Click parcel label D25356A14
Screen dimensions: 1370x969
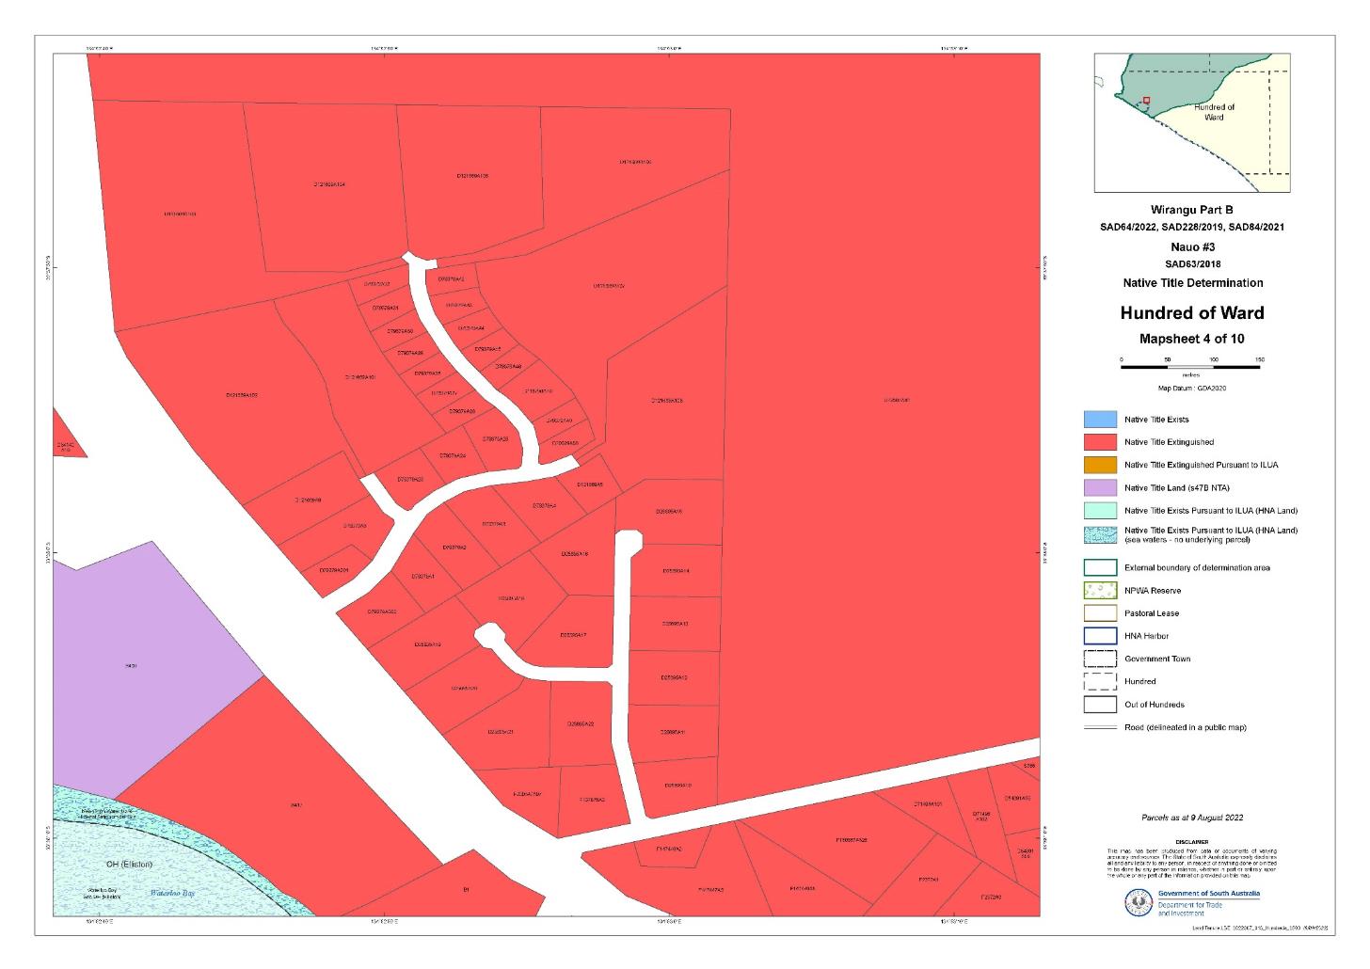point(677,571)
